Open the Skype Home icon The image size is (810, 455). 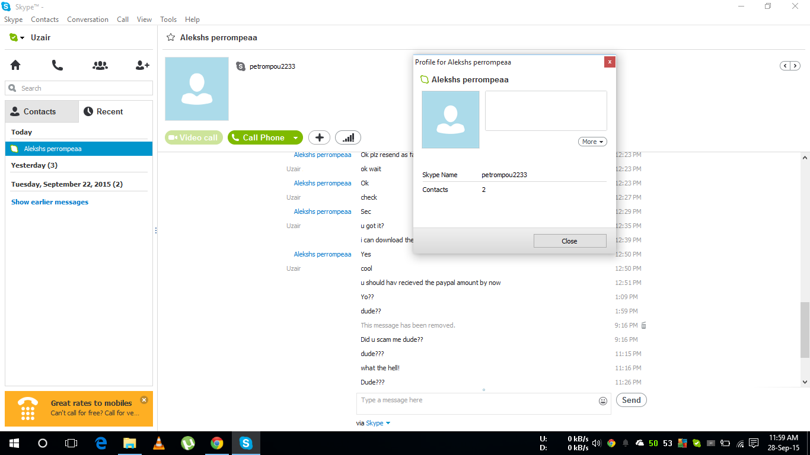coord(15,65)
